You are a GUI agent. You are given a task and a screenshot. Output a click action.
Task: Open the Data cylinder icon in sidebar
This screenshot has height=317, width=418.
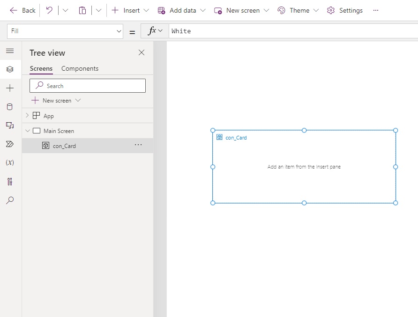(x=9, y=107)
